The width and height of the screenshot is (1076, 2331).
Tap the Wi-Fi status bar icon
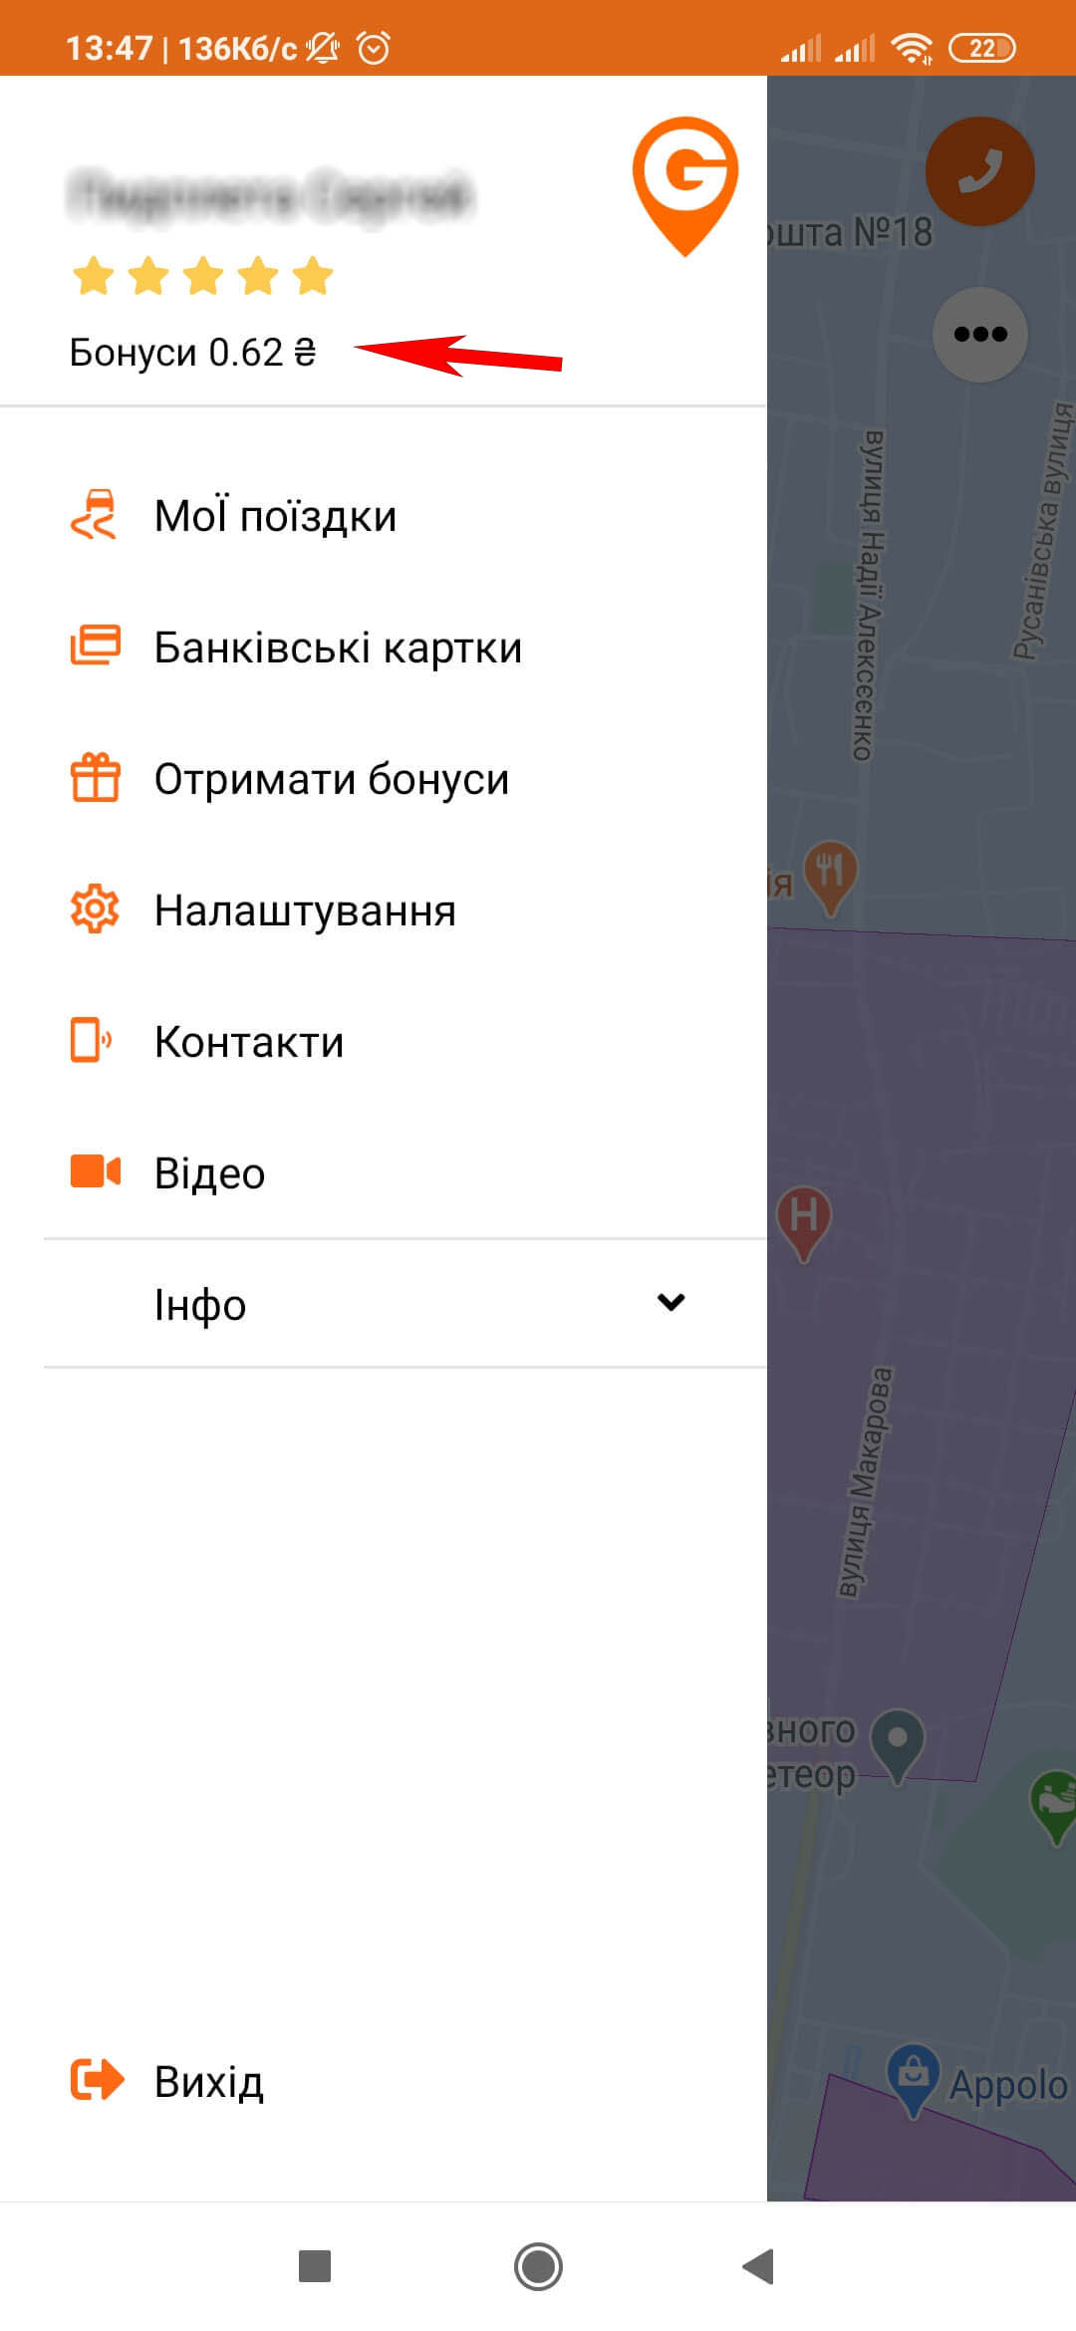click(912, 47)
